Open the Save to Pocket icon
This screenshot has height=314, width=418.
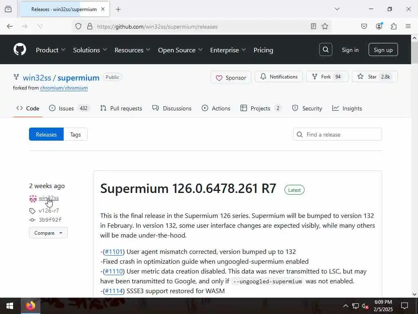(364, 26)
